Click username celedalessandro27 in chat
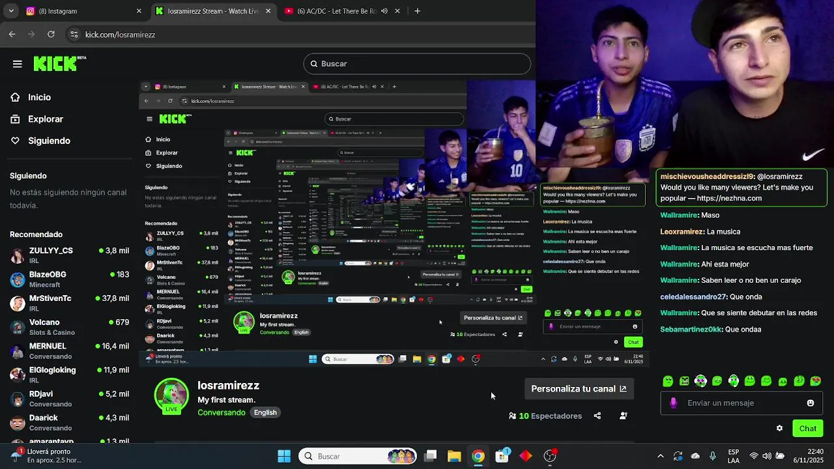834x469 pixels. pyautogui.click(x=693, y=296)
